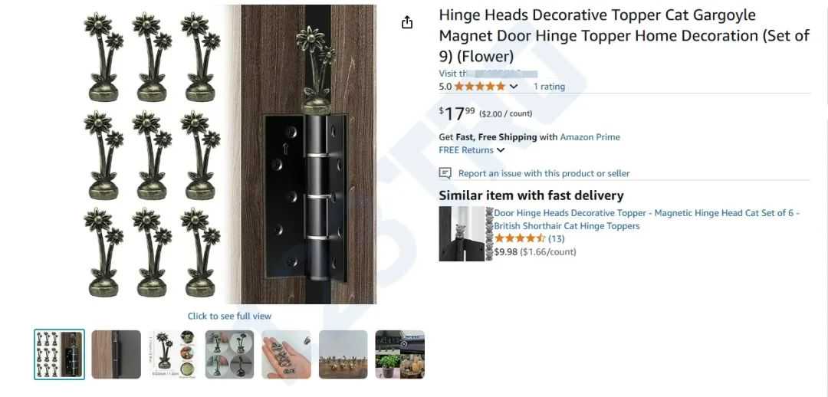
Task: Select the last thumbnail with potted plant
Action: click(x=399, y=354)
